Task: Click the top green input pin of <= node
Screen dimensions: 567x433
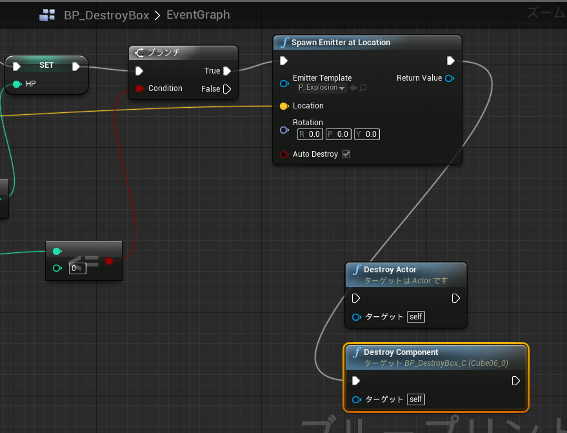Action: tap(57, 252)
